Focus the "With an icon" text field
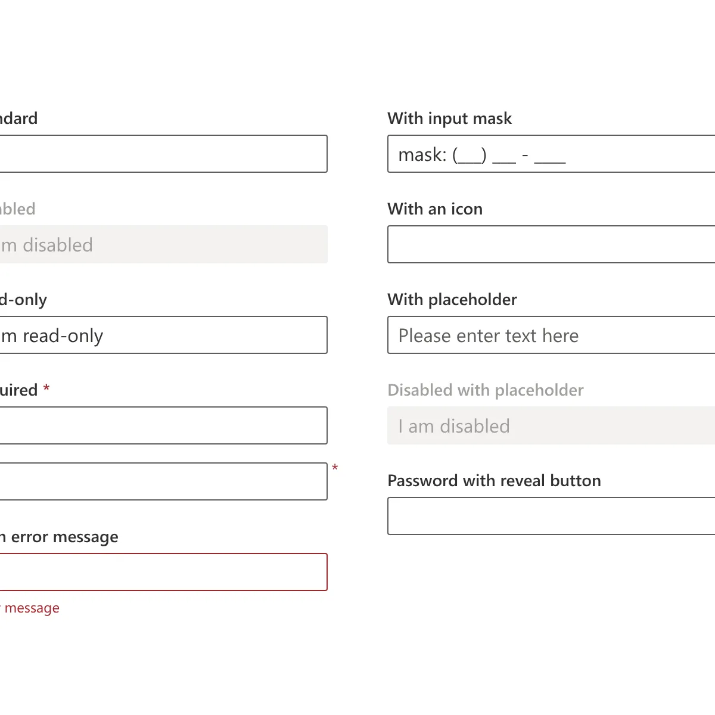This screenshot has width=715, height=715. pyautogui.click(x=551, y=244)
